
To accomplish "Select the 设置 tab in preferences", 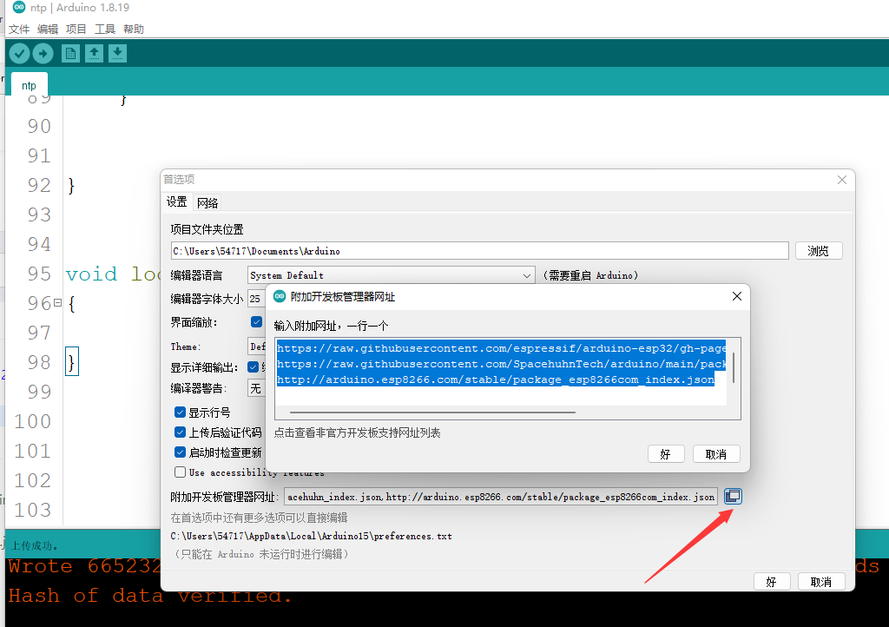I will tap(177, 201).
